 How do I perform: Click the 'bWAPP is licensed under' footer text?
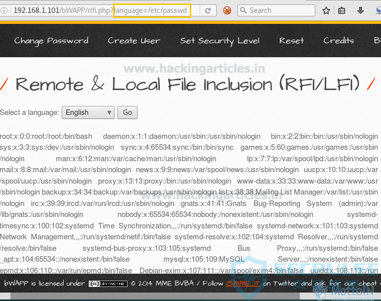tap(45, 283)
